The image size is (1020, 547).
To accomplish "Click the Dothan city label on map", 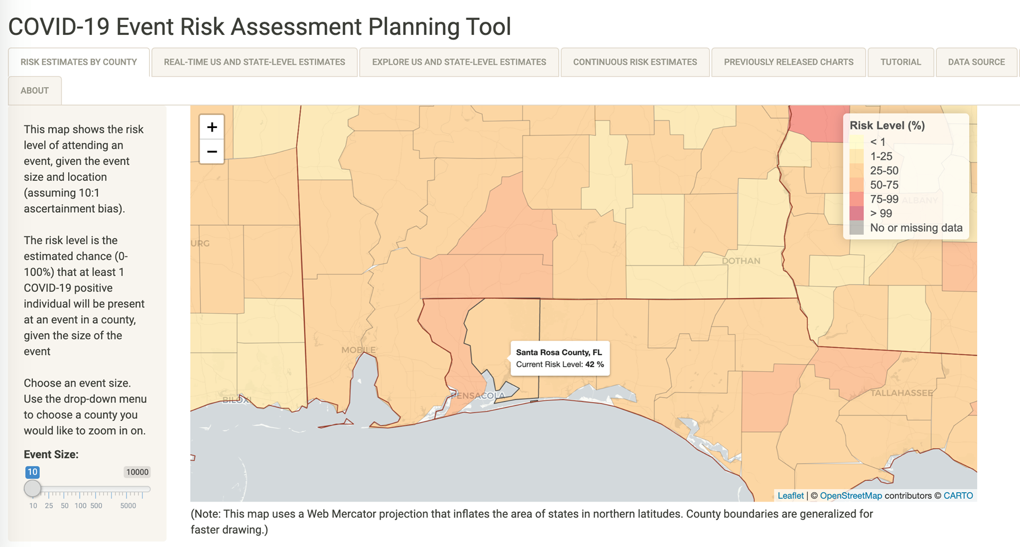I will point(741,261).
